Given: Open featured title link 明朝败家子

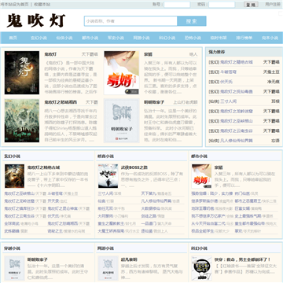Looking at the screenshot, I should (154, 102).
